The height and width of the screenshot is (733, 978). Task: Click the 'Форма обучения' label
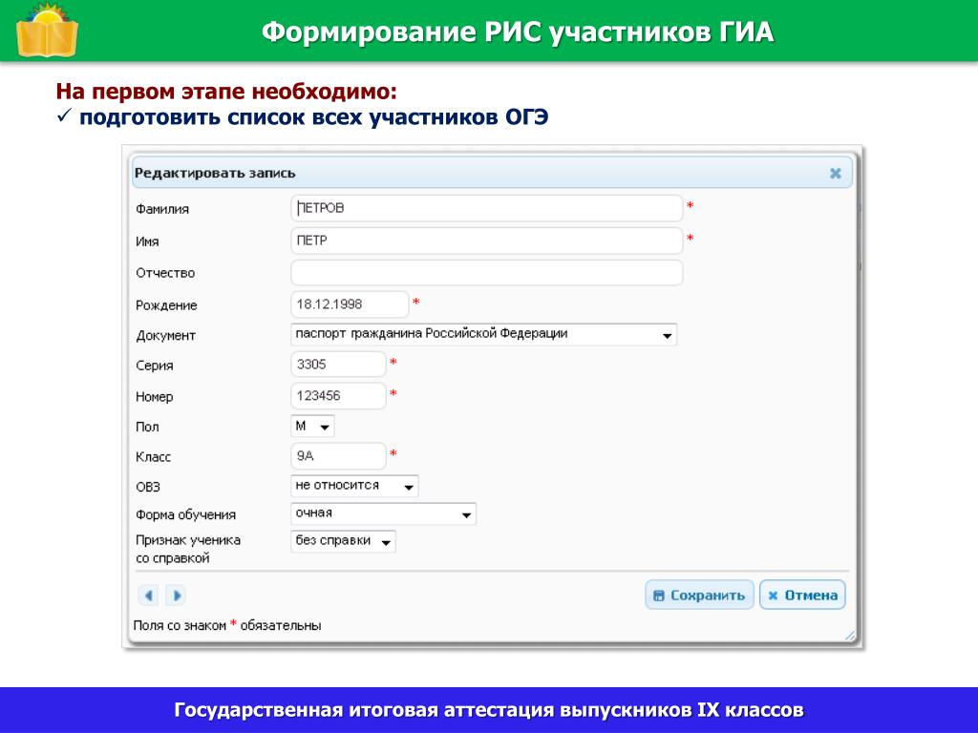pos(186,514)
